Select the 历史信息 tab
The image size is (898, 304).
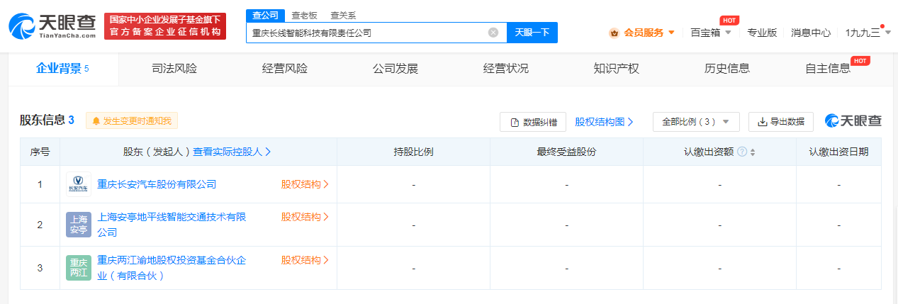(727, 69)
